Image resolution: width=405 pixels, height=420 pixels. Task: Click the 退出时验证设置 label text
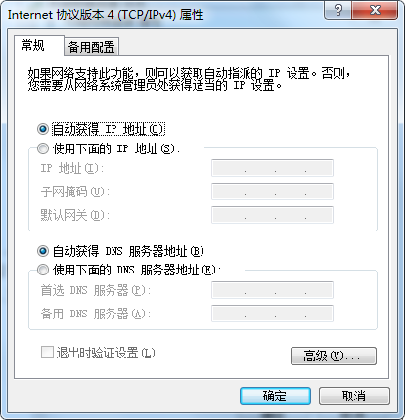(x=106, y=353)
